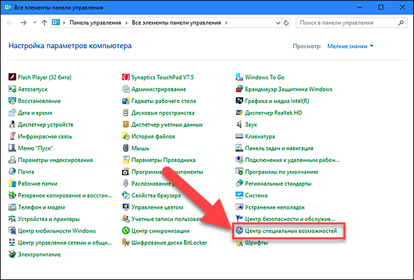Go up one level arrow
Image resolution: width=414 pixels, height=280 pixels.
pyautogui.click(x=44, y=23)
